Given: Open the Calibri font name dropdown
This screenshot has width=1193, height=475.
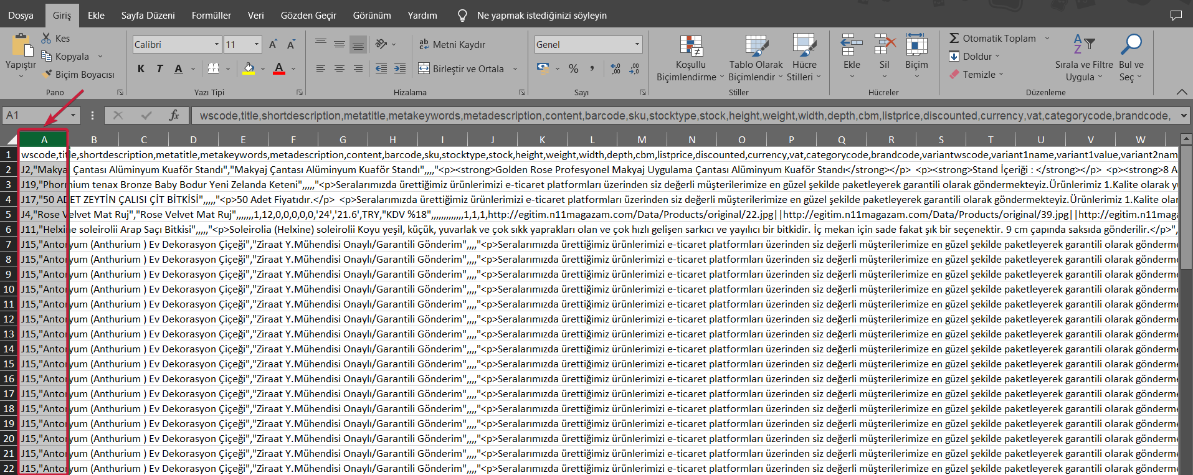Looking at the screenshot, I should (217, 44).
